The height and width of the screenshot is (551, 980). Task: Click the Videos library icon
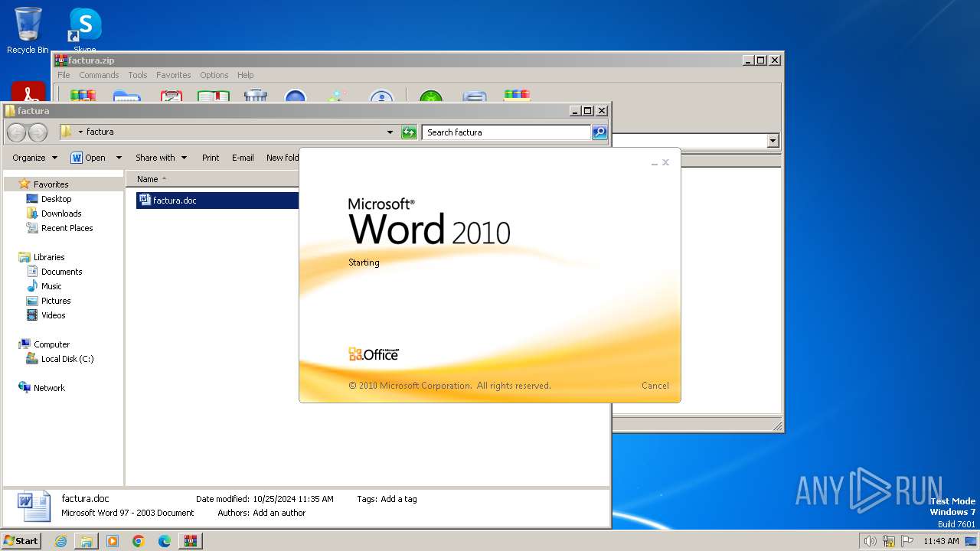(x=32, y=315)
